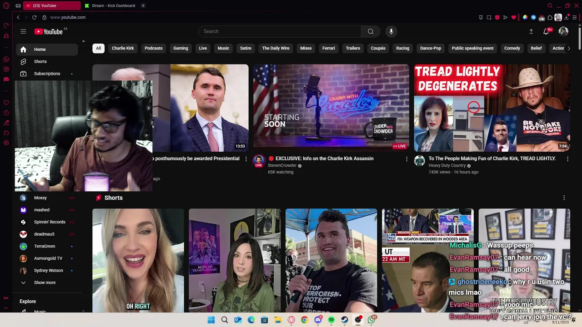
Task: Play the TREAD LIGHTLY DEGENERATES thumbnail
Action: click(x=492, y=108)
